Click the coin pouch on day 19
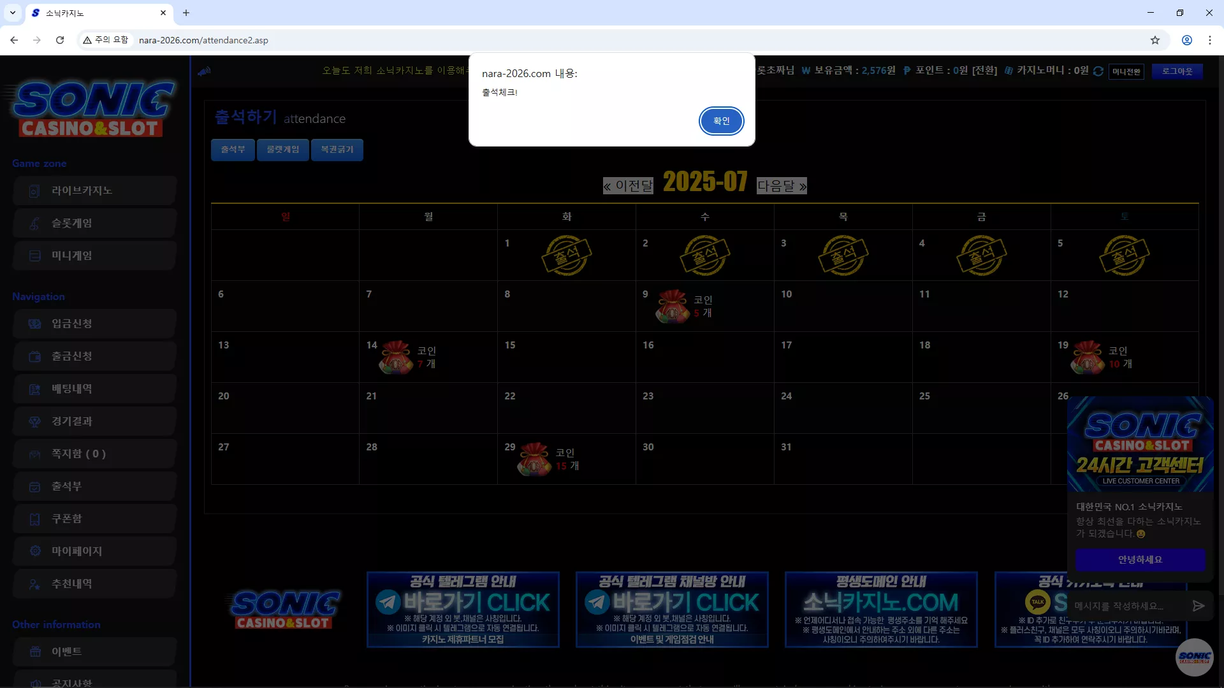This screenshot has width=1224, height=688. [x=1088, y=357]
